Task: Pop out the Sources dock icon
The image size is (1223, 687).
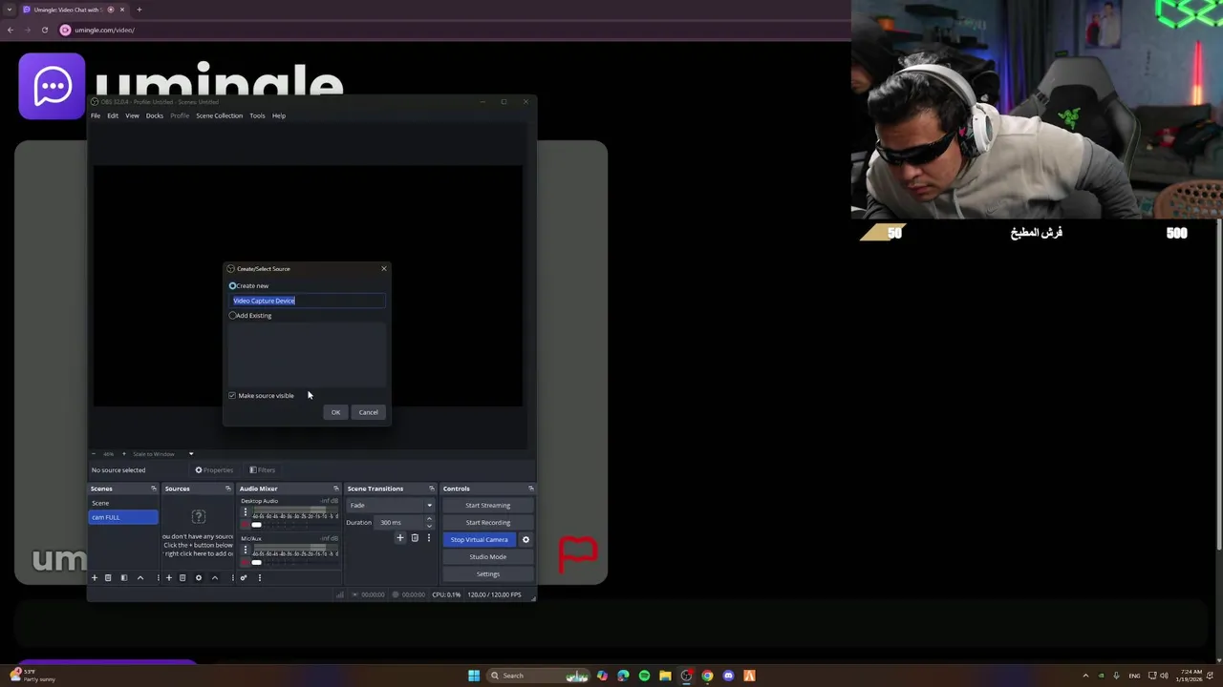Action: click(x=227, y=489)
